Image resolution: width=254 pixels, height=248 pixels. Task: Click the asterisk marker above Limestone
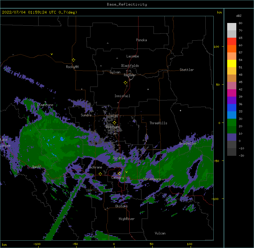[45, 102]
